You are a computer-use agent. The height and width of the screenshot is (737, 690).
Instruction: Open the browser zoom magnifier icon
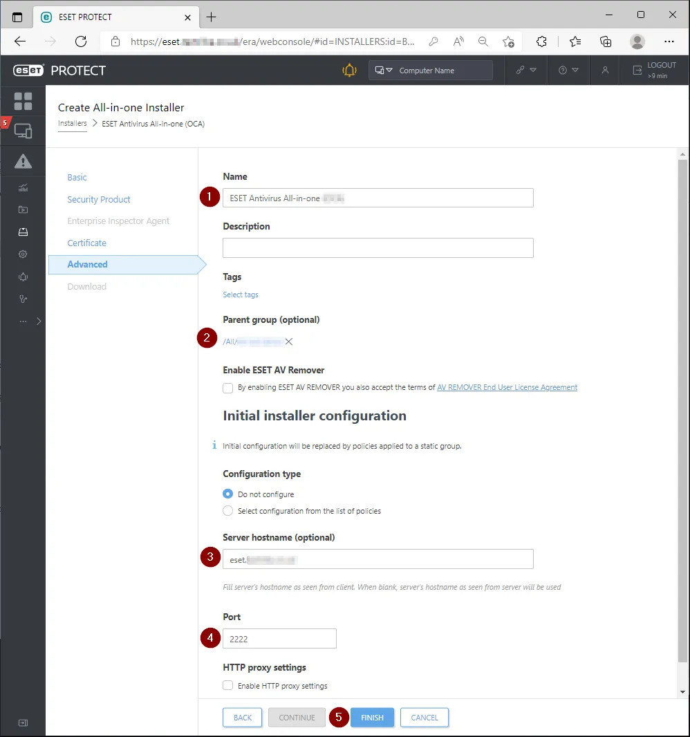tap(483, 41)
